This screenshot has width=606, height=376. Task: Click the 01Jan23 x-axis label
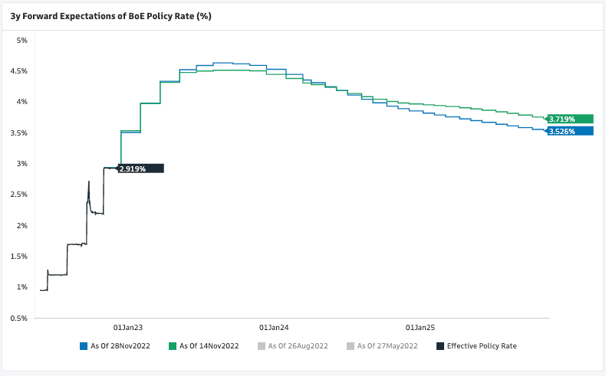[127, 326]
